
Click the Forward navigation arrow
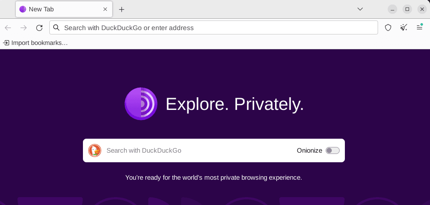24,27
